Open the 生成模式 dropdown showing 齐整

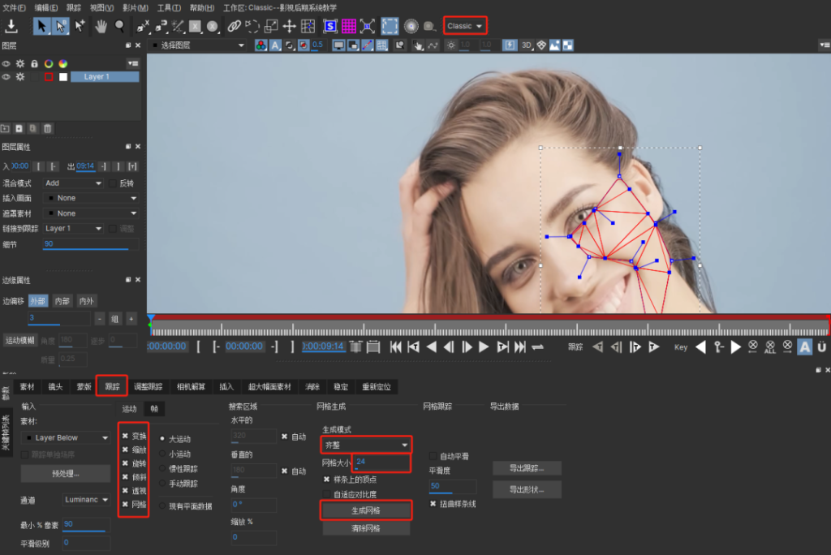pyautogui.click(x=365, y=444)
